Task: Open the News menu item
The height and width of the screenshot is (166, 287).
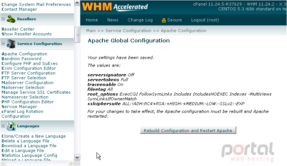Action: [x=112, y=20]
